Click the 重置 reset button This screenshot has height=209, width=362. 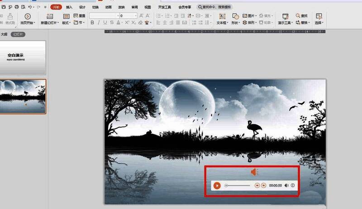click(80, 16)
